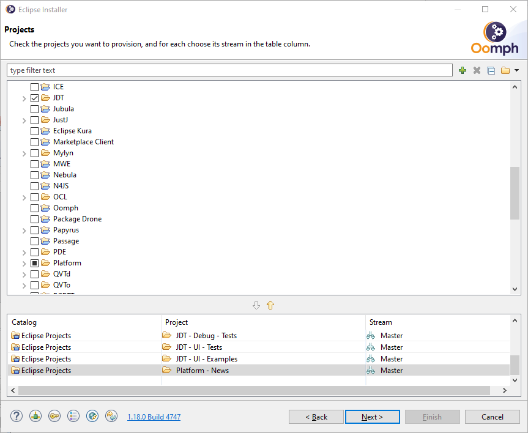This screenshot has height=433, width=528.
Task: Click stream icon in JDT - Debug - Tests row
Action: click(371, 336)
